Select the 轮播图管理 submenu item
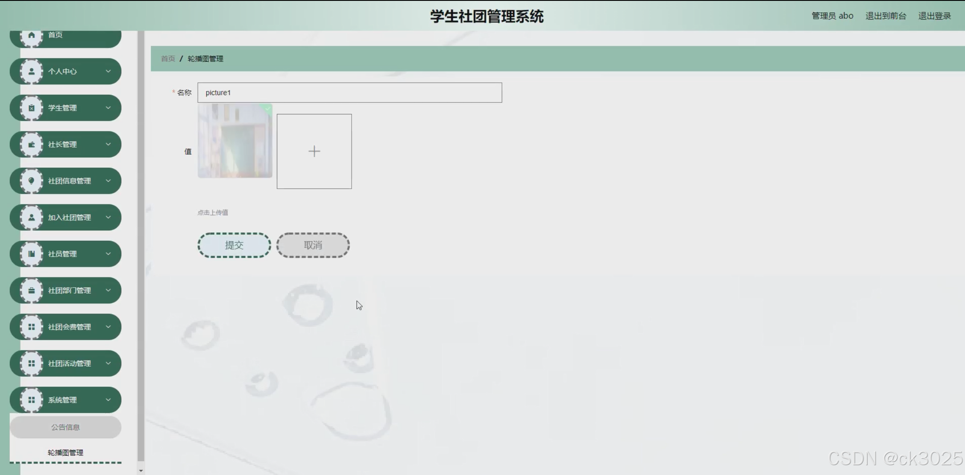This screenshot has width=965, height=475. pyautogui.click(x=65, y=453)
